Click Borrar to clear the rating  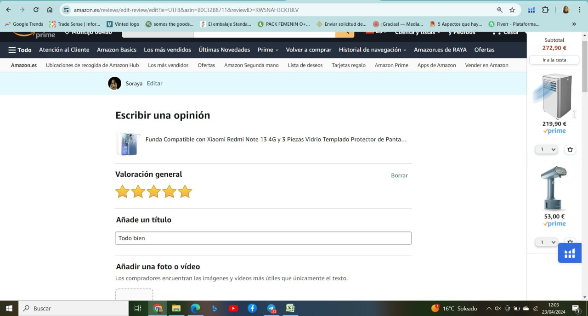tap(399, 175)
